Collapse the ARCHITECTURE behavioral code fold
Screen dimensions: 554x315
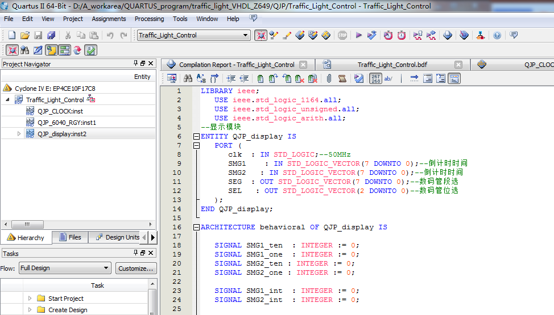[196, 227]
